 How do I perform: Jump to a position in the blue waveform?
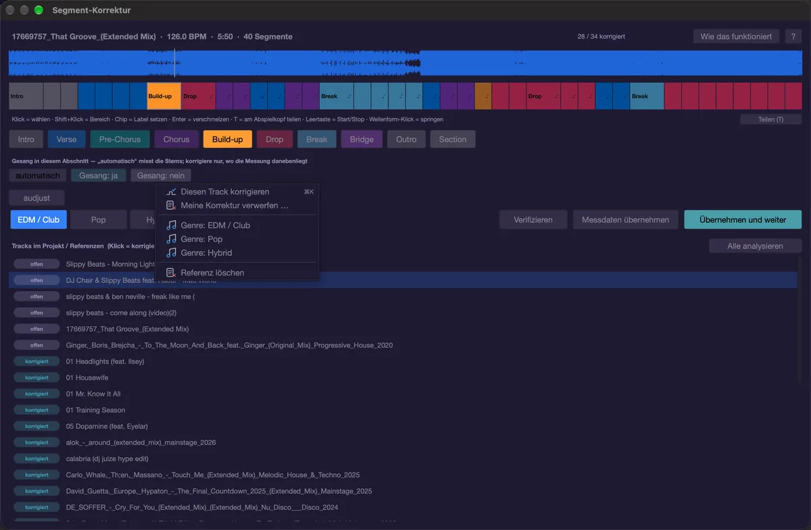point(405,63)
